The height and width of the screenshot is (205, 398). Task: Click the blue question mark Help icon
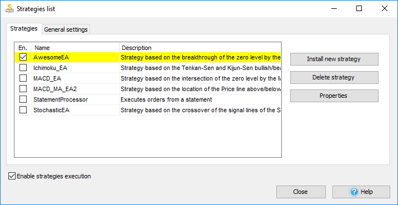(354, 192)
